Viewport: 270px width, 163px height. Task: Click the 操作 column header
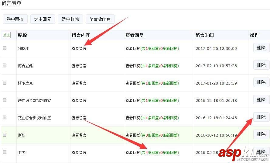[x=254, y=35]
